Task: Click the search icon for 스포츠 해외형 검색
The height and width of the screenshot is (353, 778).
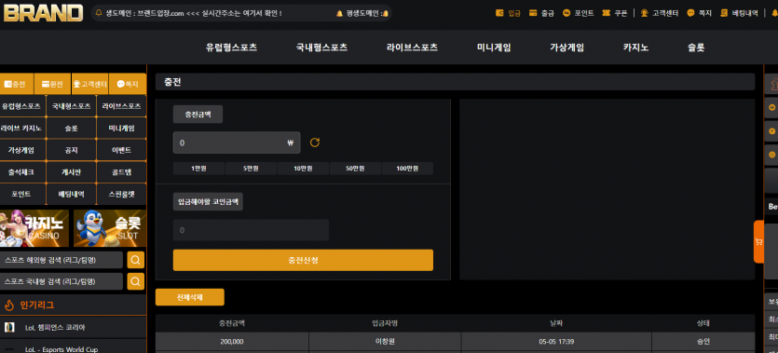Action: click(135, 260)
